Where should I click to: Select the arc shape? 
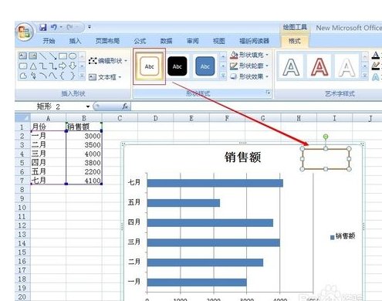(x=43, y=76)
